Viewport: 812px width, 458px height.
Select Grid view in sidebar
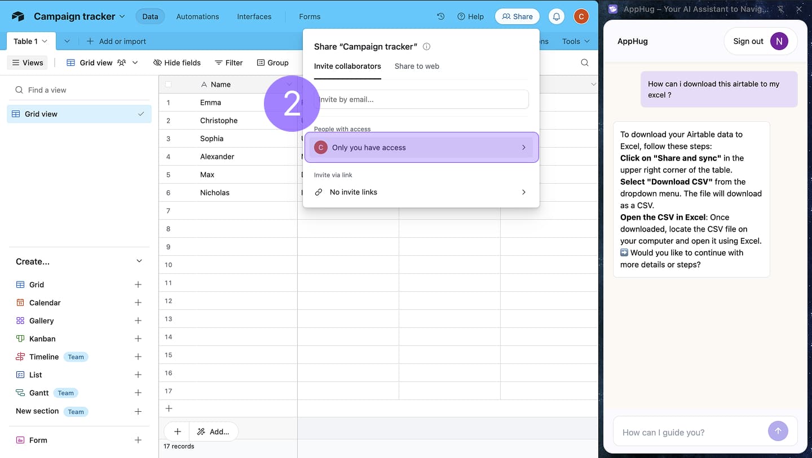[x=79, y=114]
